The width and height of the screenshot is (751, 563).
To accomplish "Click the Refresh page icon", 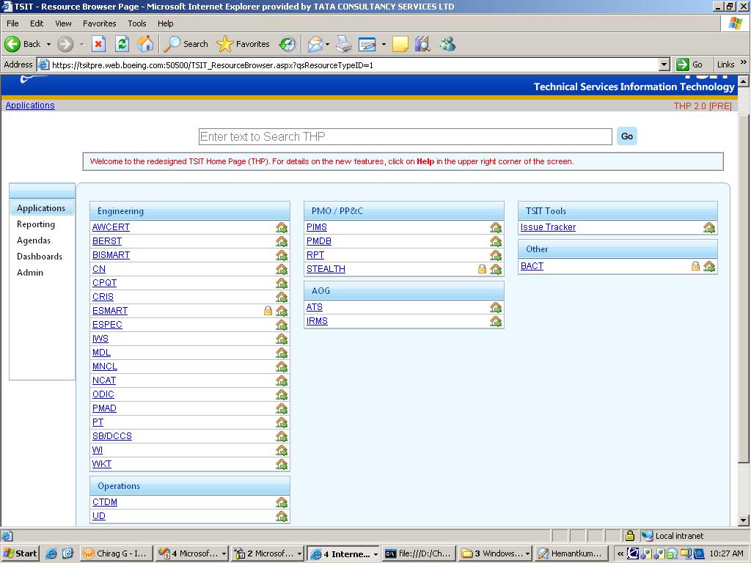I will 122,44.
